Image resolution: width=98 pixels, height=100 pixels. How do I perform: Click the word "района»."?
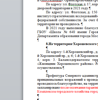tap(87, 64)
